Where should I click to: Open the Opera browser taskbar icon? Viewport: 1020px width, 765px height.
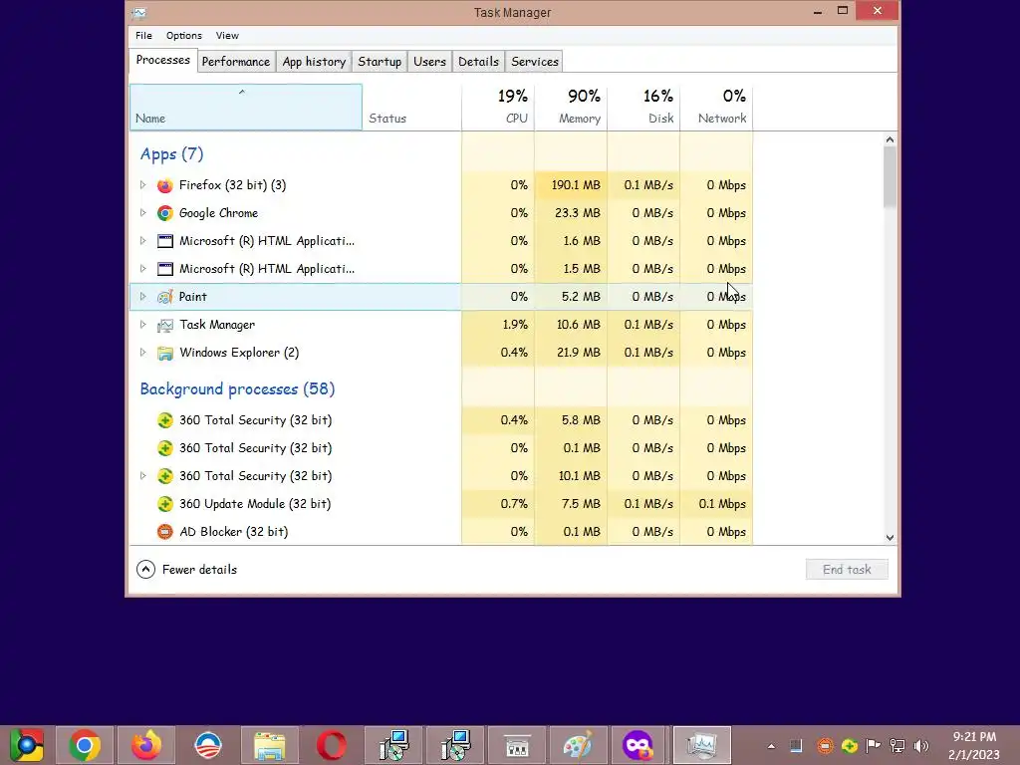point(331,745)
